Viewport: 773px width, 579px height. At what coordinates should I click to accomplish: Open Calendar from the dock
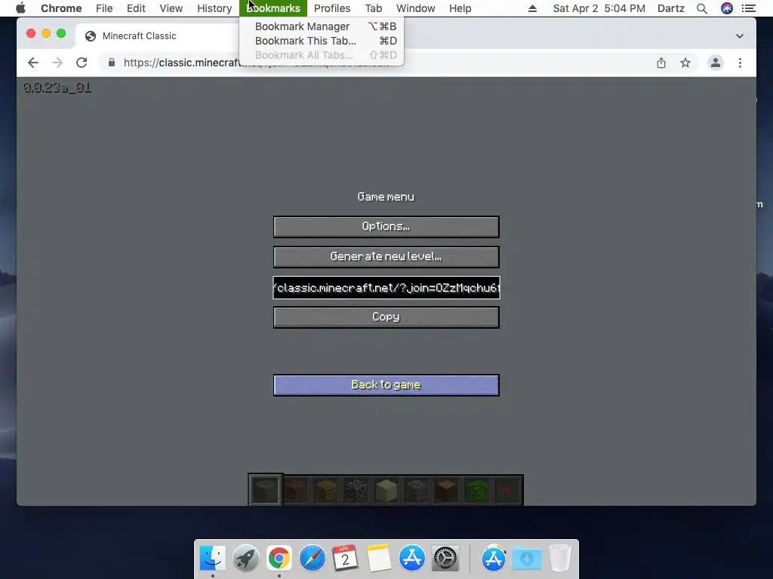[x=345, y=558]
